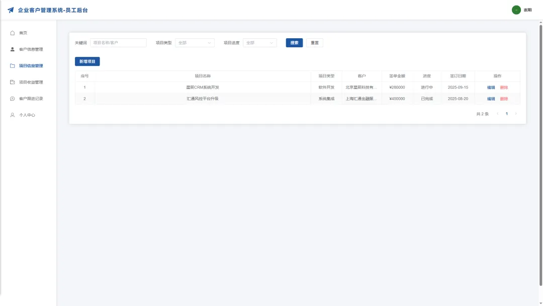Click the 搜索 button
This screenshot has height=306, width=543.
294,43
